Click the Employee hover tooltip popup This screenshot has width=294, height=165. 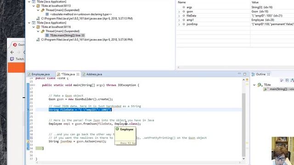125,136
